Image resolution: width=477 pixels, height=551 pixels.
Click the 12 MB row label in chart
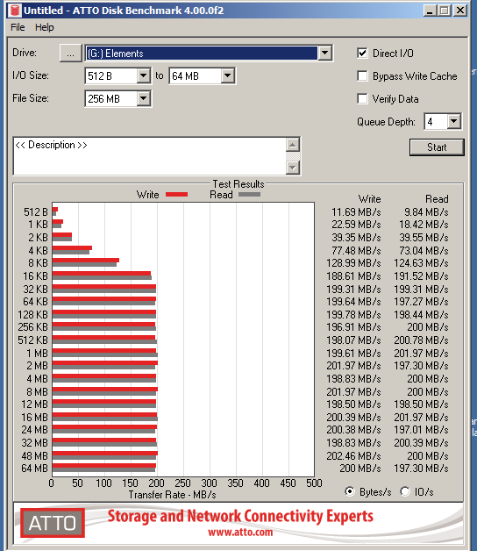[34, 404]
